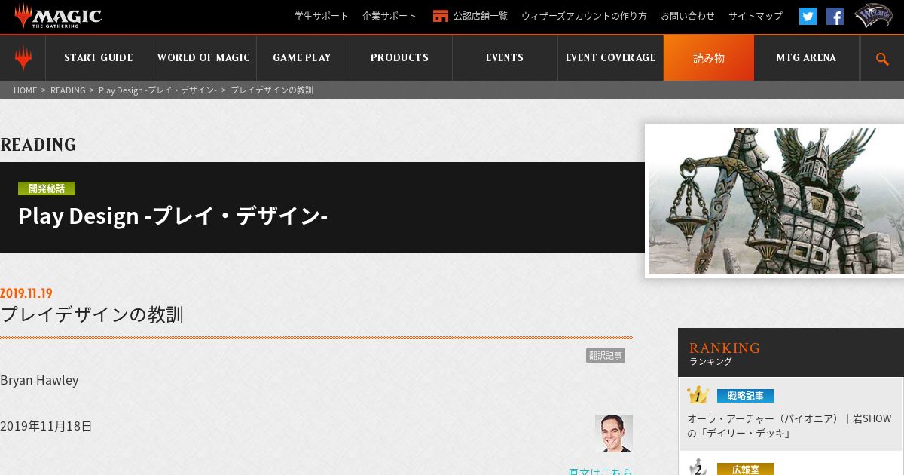The height and width of the screenshot is (475, 904).
Task: Open ウィザーズアカウントの作り方 link
Action: 584,16
